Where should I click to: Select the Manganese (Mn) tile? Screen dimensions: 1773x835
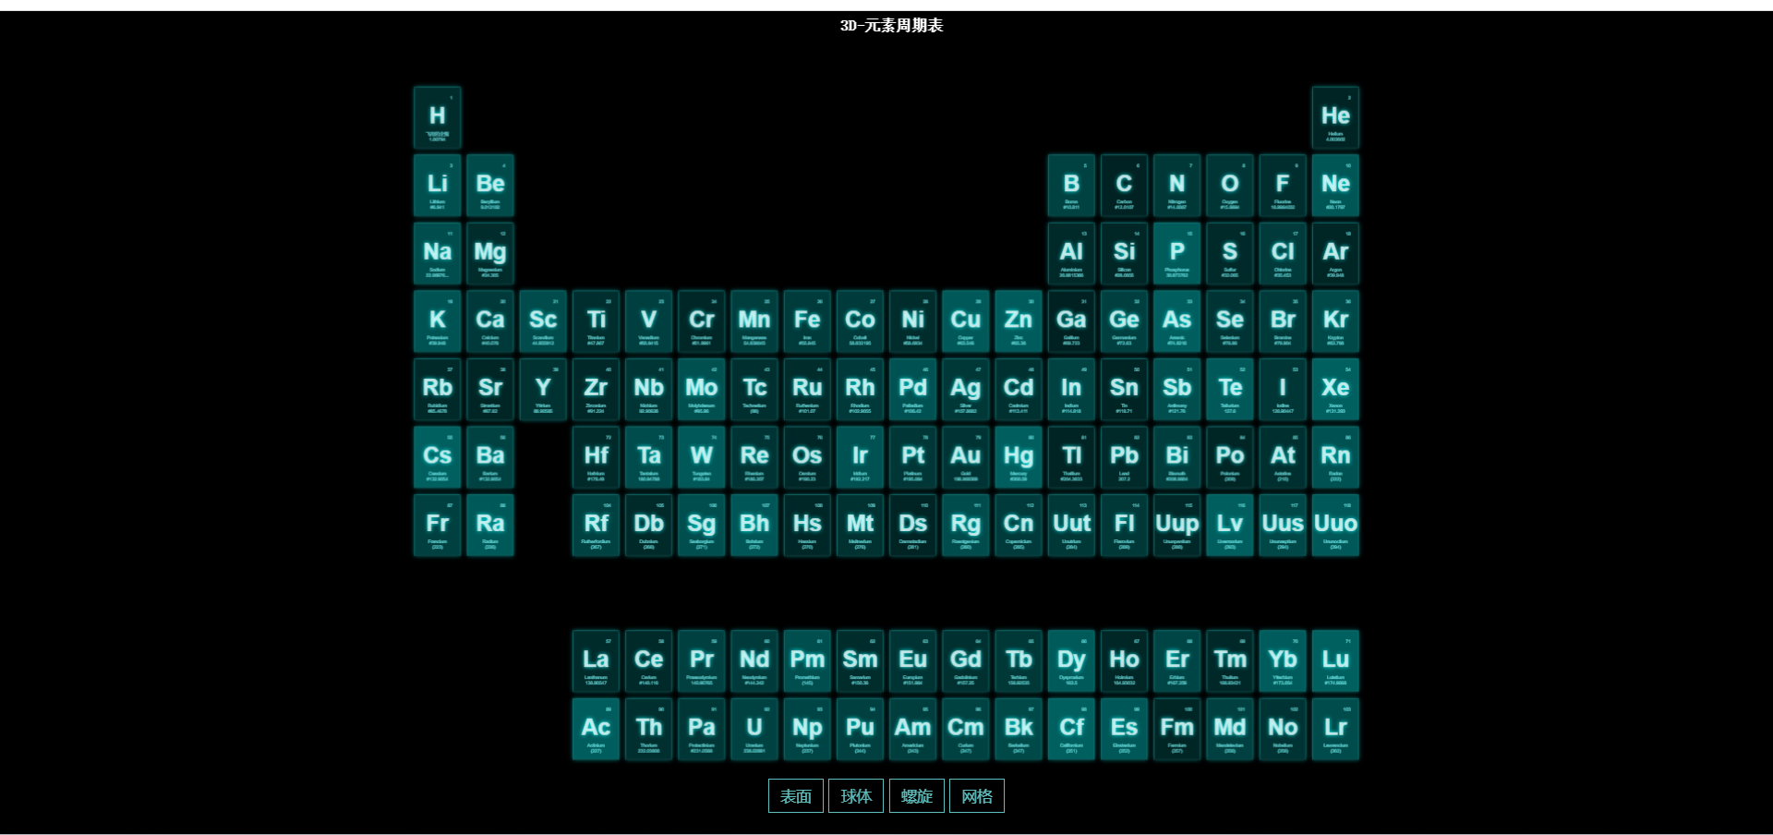click(x=754, y=321)
